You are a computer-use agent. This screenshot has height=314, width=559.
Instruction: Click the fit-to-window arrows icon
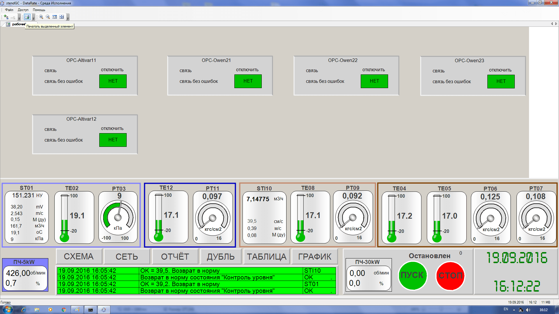pos(62,17)
